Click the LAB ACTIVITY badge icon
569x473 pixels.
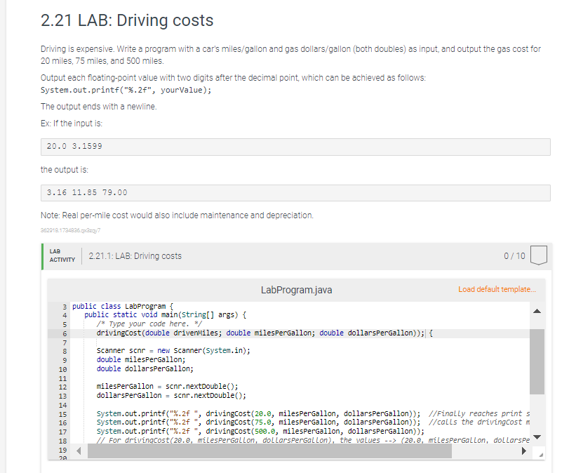click(62, 255)
